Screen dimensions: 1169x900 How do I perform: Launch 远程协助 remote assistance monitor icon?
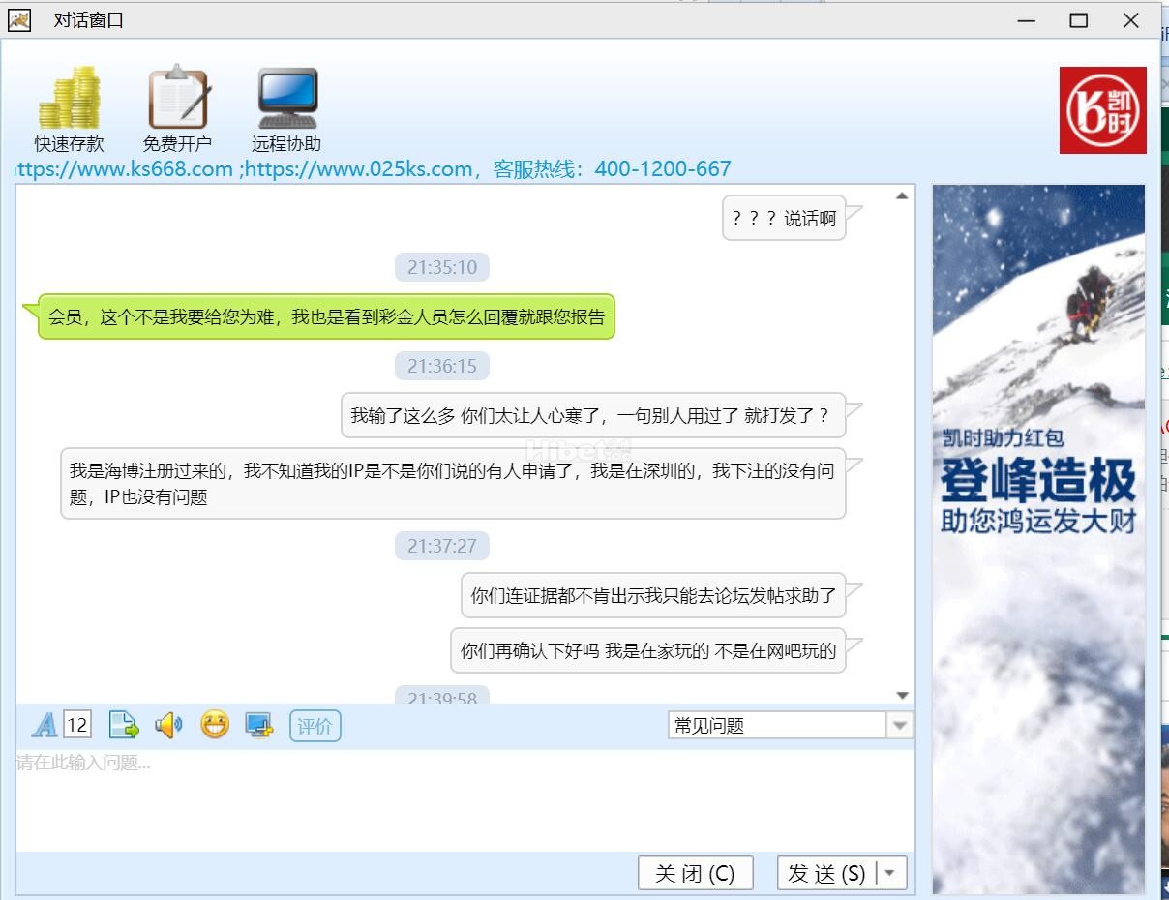point(286,99)
